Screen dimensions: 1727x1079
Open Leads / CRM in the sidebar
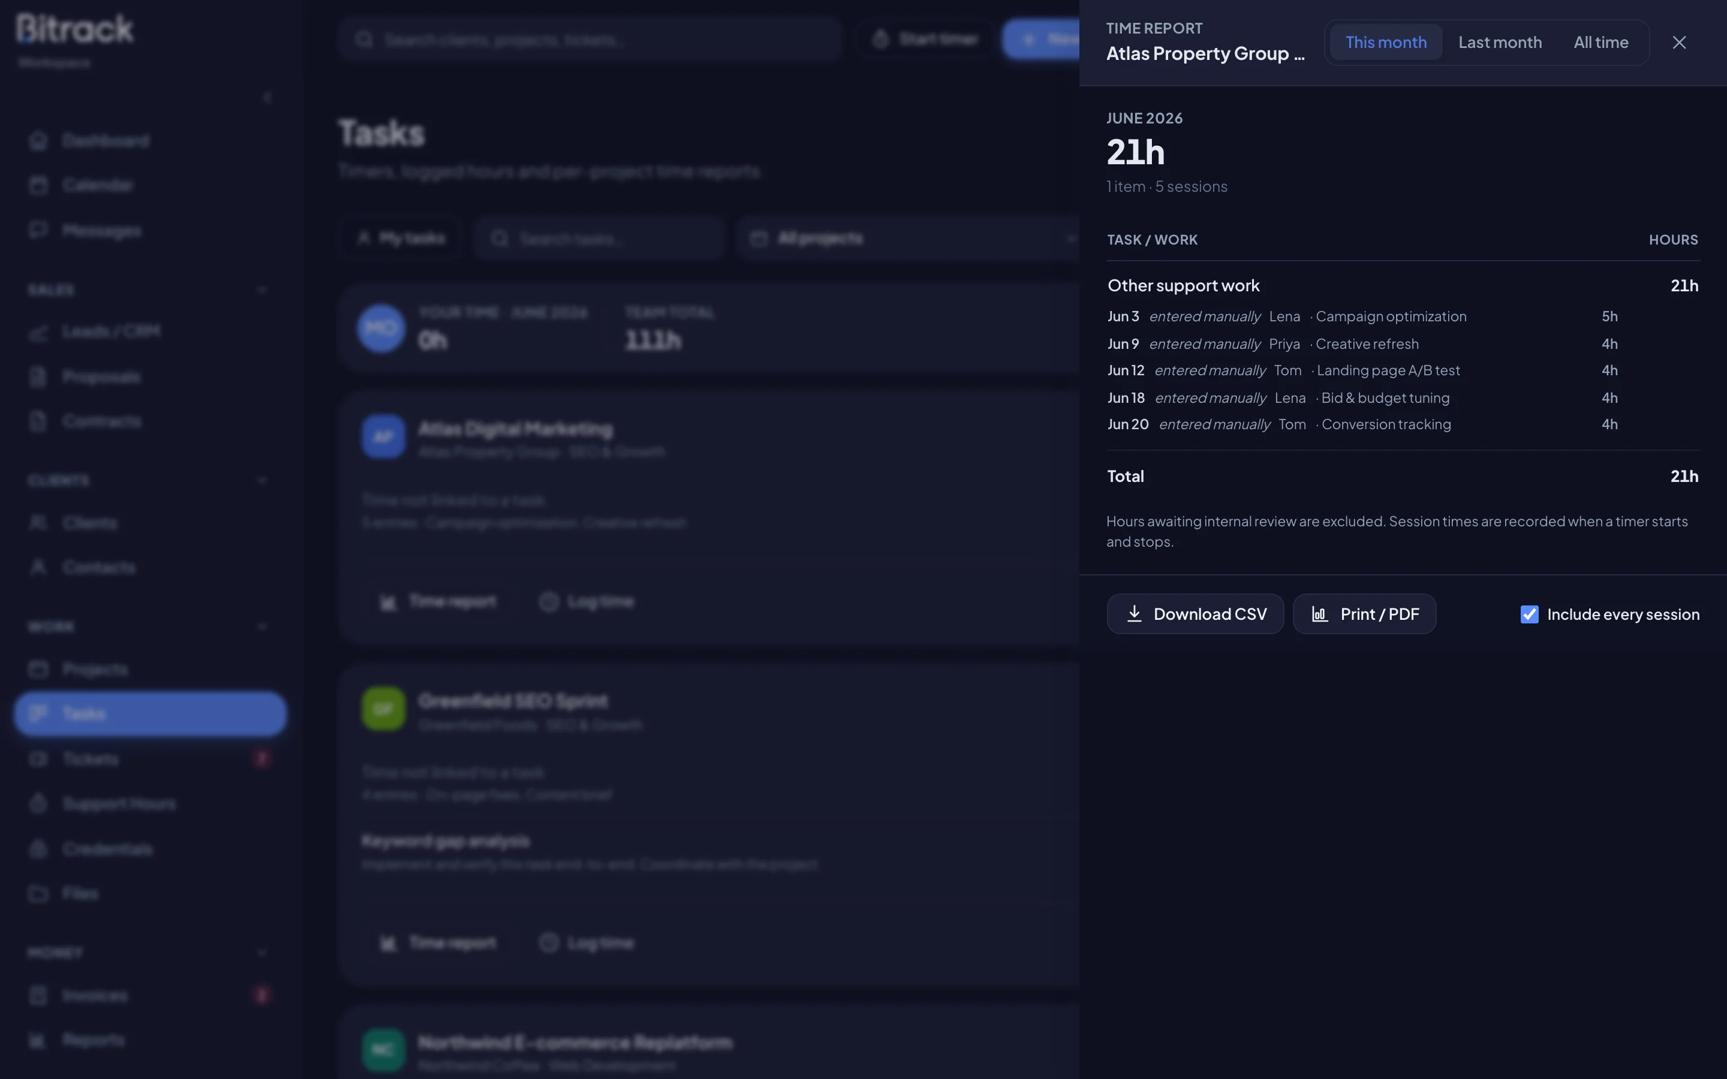pos(150,332)
